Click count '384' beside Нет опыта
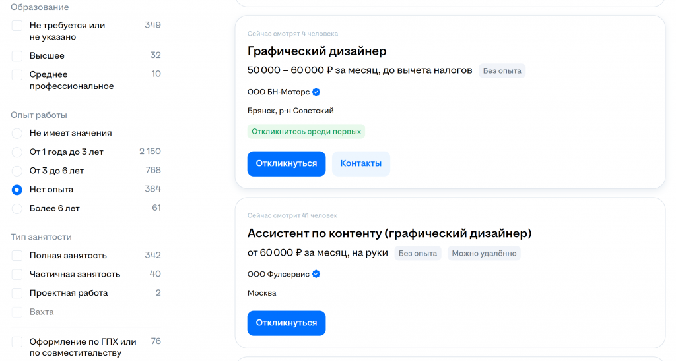Screen dimensions: 676x361 pyautogui.click(x=152, y=189)
